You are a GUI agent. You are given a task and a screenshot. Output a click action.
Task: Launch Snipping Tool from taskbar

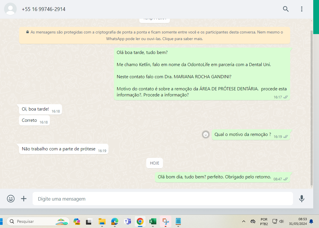(165, 221)
